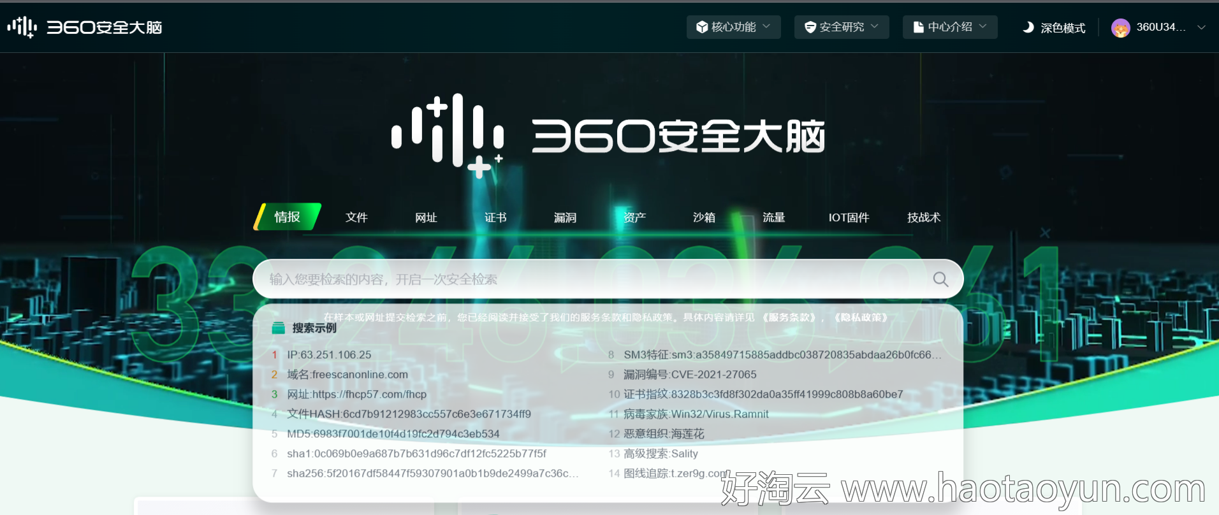Select example 病毒家族:Win32/Virus.Ramnit

coord(696,414)
